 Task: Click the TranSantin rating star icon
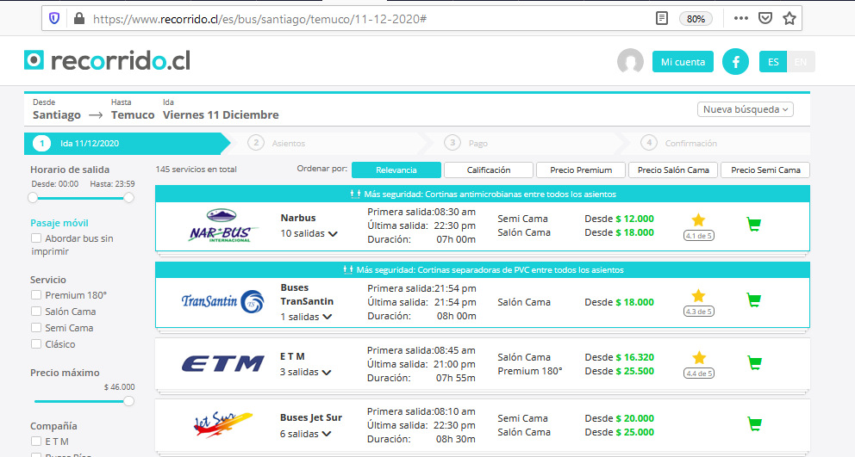coord(698,296)
